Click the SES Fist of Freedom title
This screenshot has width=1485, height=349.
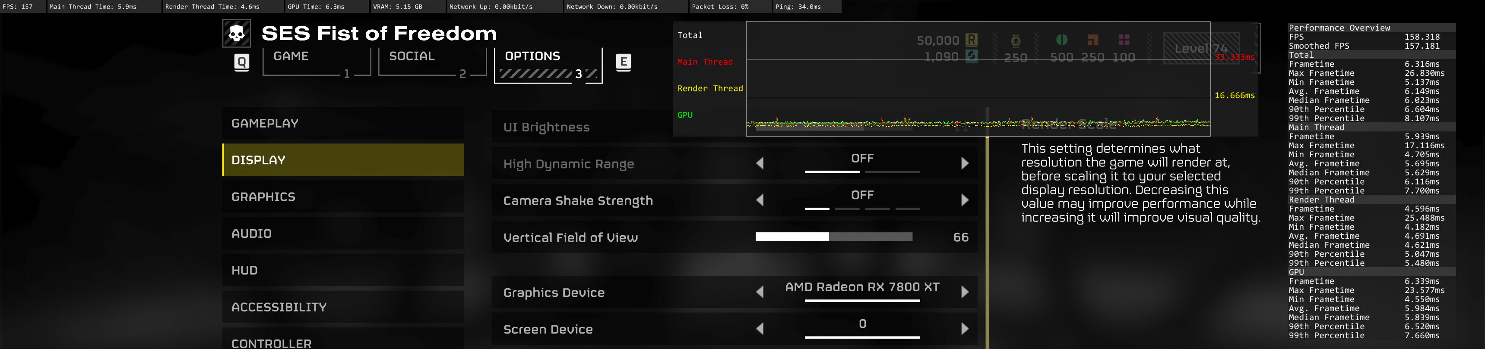[379, 33]
